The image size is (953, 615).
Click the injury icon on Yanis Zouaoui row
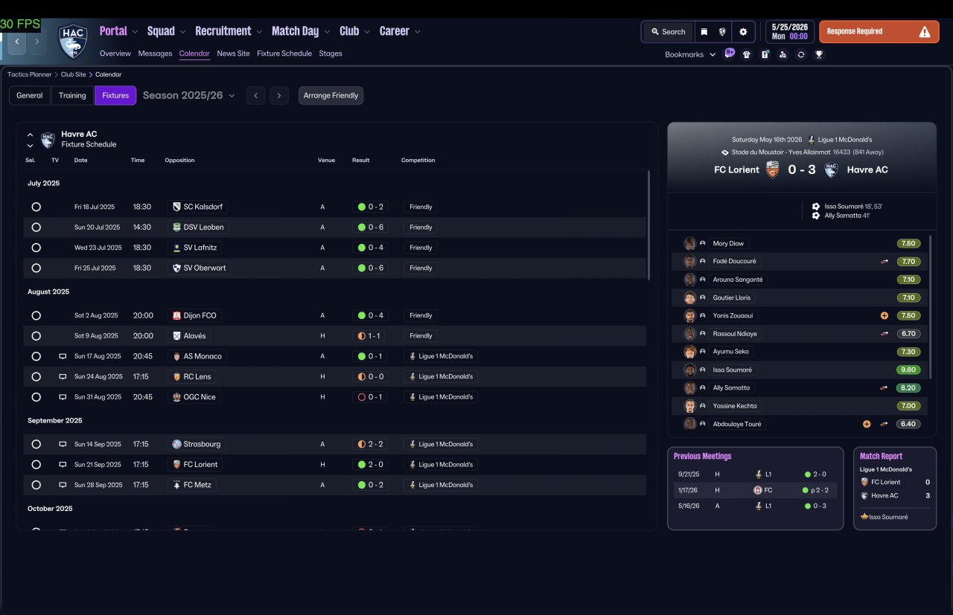[885, 315]
